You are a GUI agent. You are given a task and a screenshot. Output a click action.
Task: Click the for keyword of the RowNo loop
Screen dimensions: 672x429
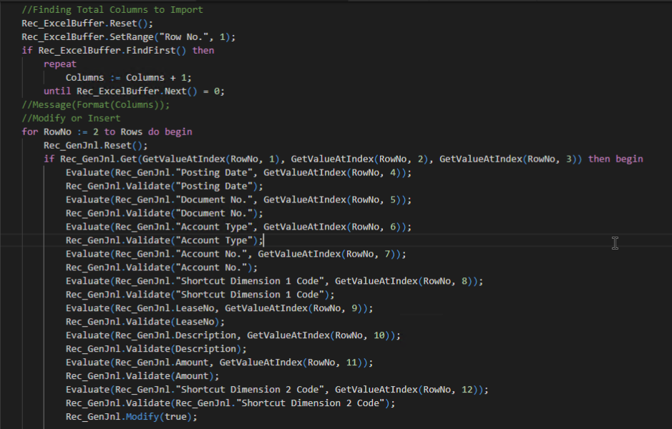coord(29,132)
